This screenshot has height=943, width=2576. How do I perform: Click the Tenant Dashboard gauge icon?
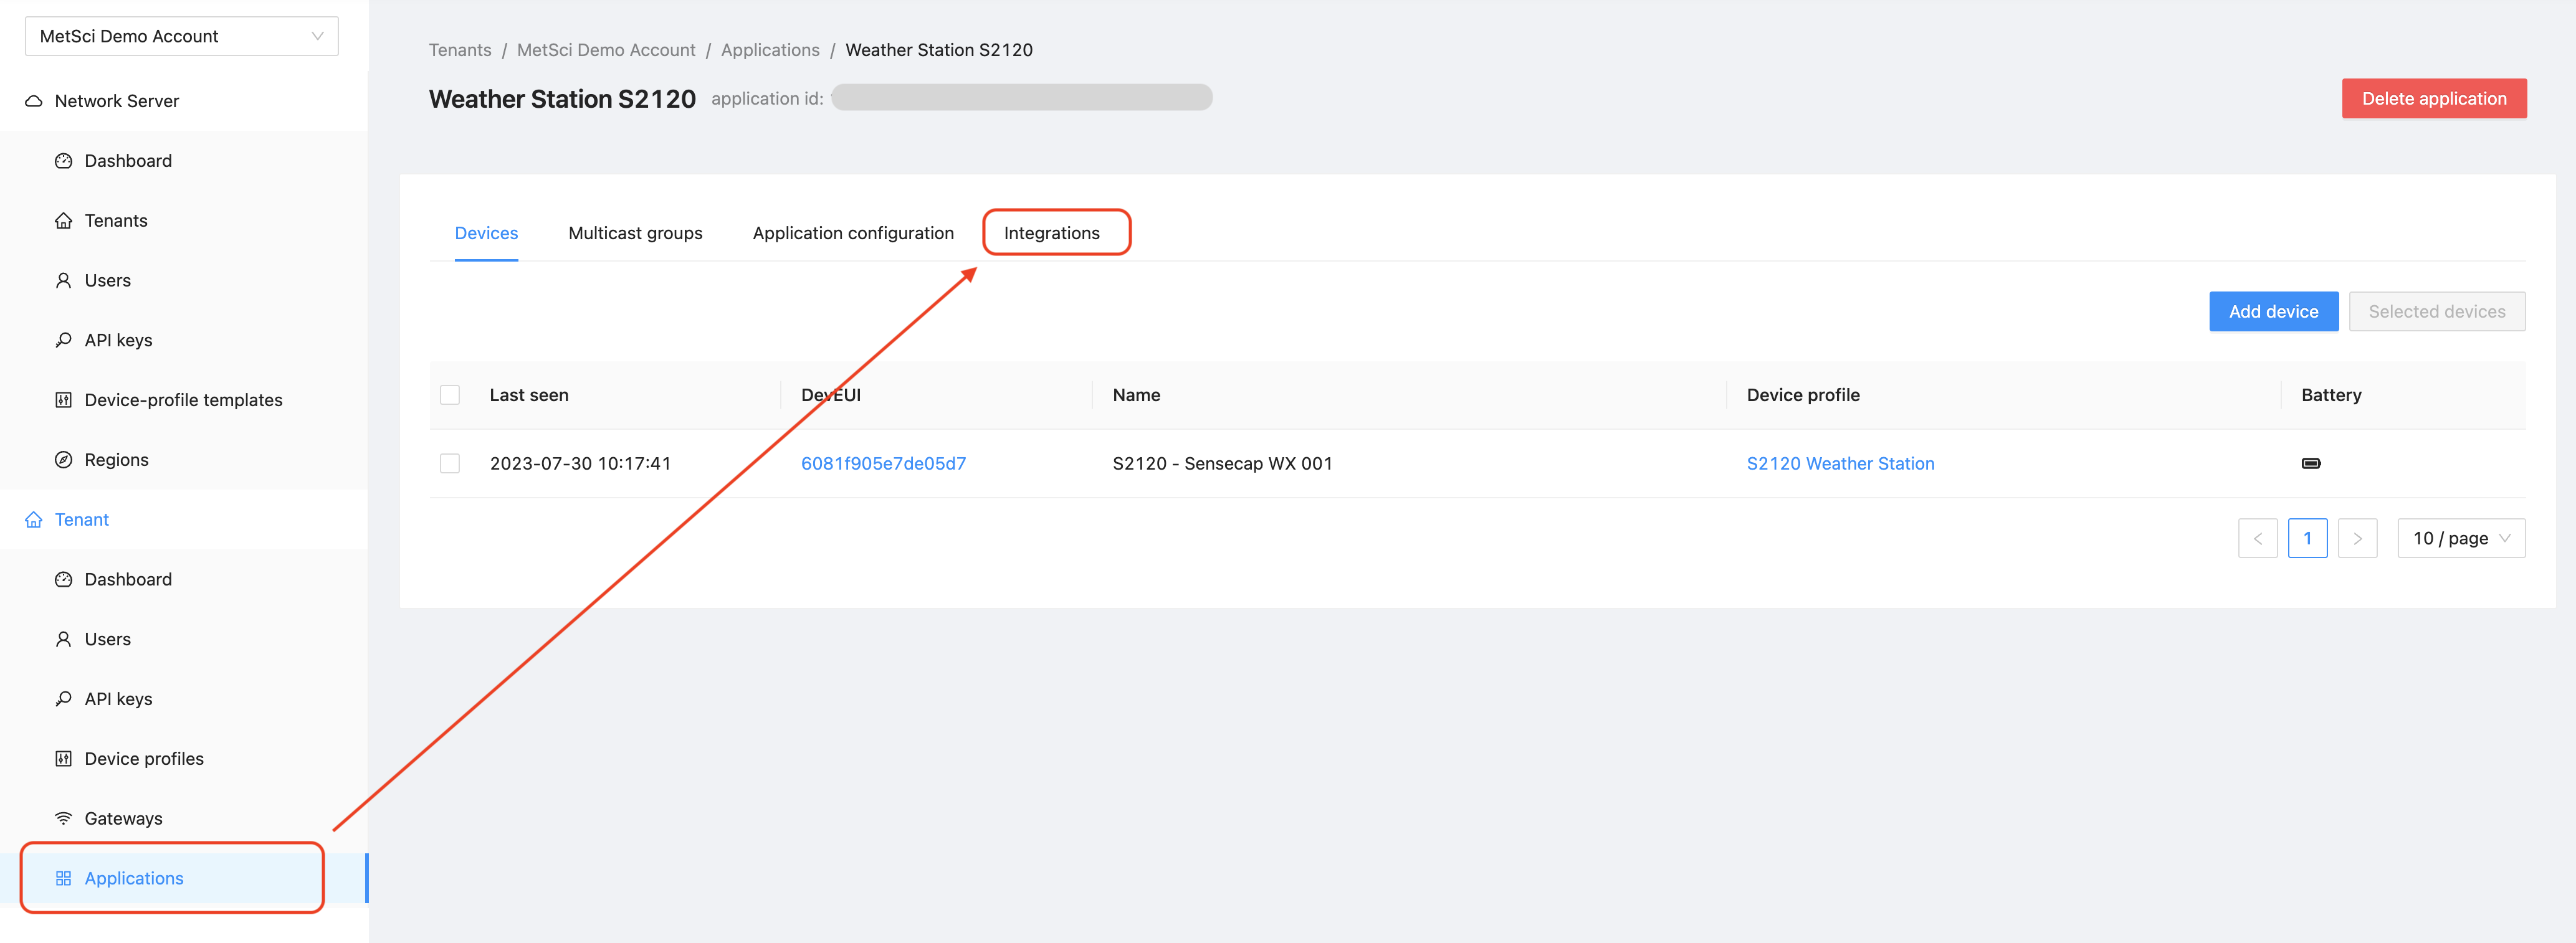tap(63, 579)
